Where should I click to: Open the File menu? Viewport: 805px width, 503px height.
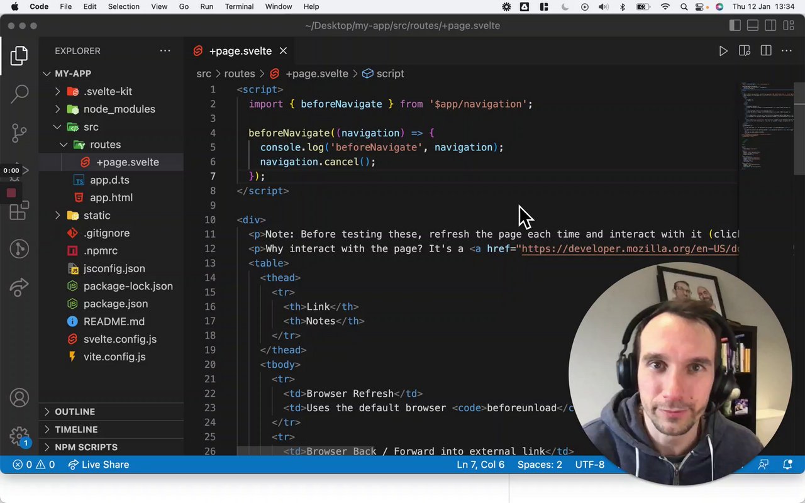[65, 7]
